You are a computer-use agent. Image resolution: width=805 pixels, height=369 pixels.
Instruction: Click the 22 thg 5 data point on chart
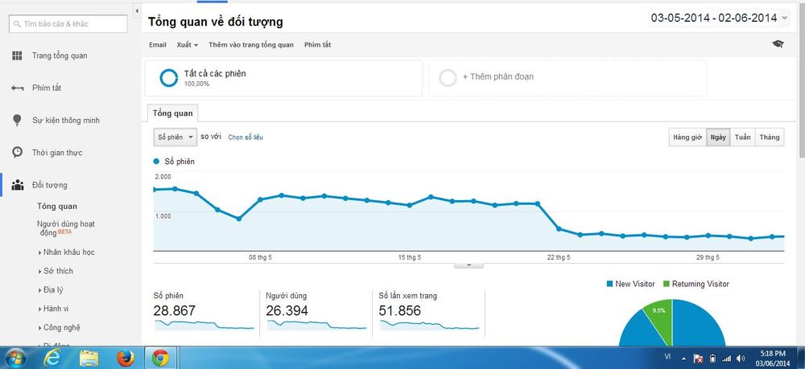pos(559,229)
